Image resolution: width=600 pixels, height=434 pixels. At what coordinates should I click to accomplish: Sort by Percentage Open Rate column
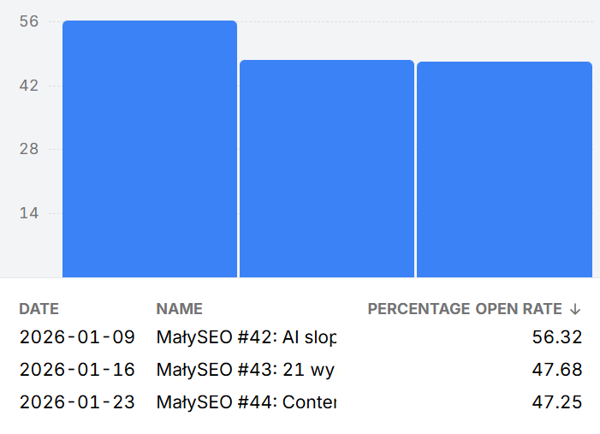click(465, 309)
